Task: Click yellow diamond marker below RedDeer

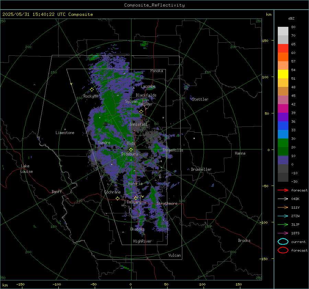Action: pyautogui.click(x=141, y=112)
